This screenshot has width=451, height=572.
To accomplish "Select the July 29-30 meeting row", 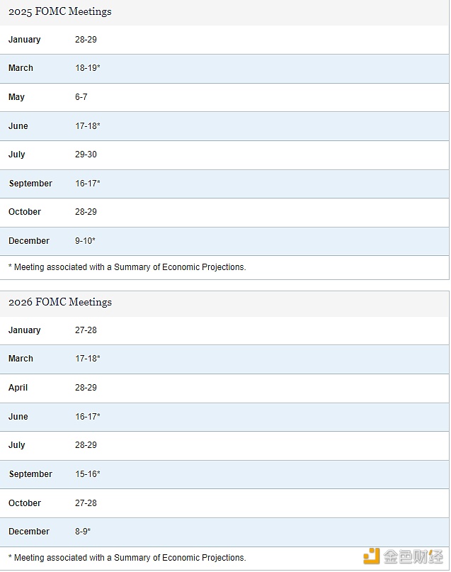I will point(224,155).
